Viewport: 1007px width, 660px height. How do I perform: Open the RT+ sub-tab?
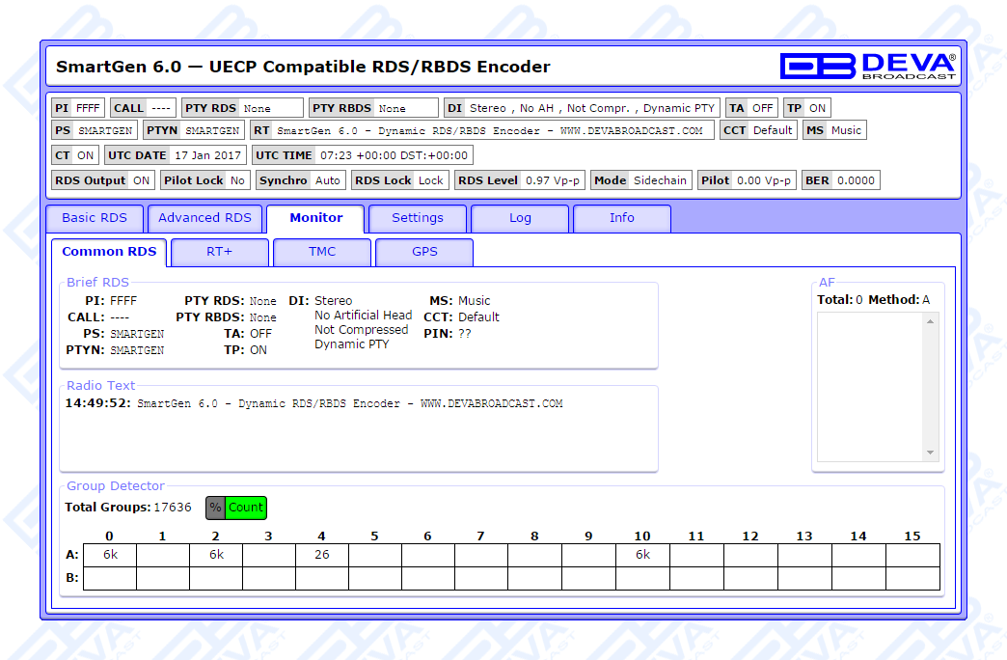tap(220, 252)
